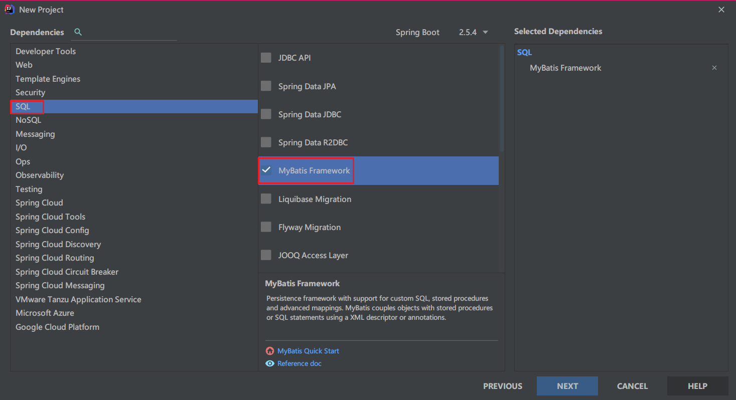This screenshot has height=400, width=736.
Task: Select the Spring Cloud Tools category
Action: (x=134, y=217)
